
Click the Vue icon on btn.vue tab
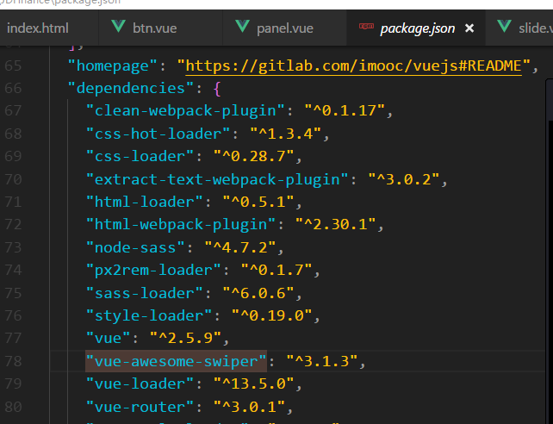118,27
